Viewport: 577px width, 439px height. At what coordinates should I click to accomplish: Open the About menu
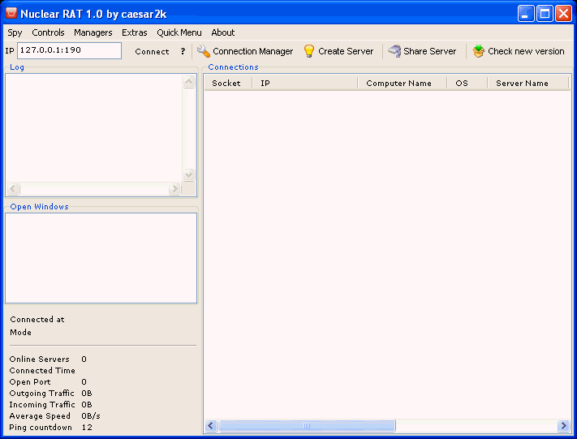pos(223,32)
